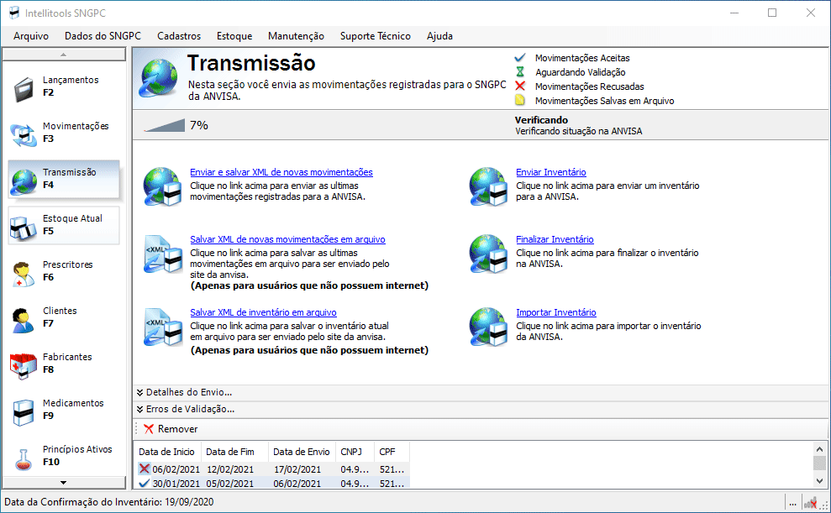The width and height of the screenshot is (831, 513).
Task: Click red X status icon on 06/02/2021 row
Action: coord(145,469)
